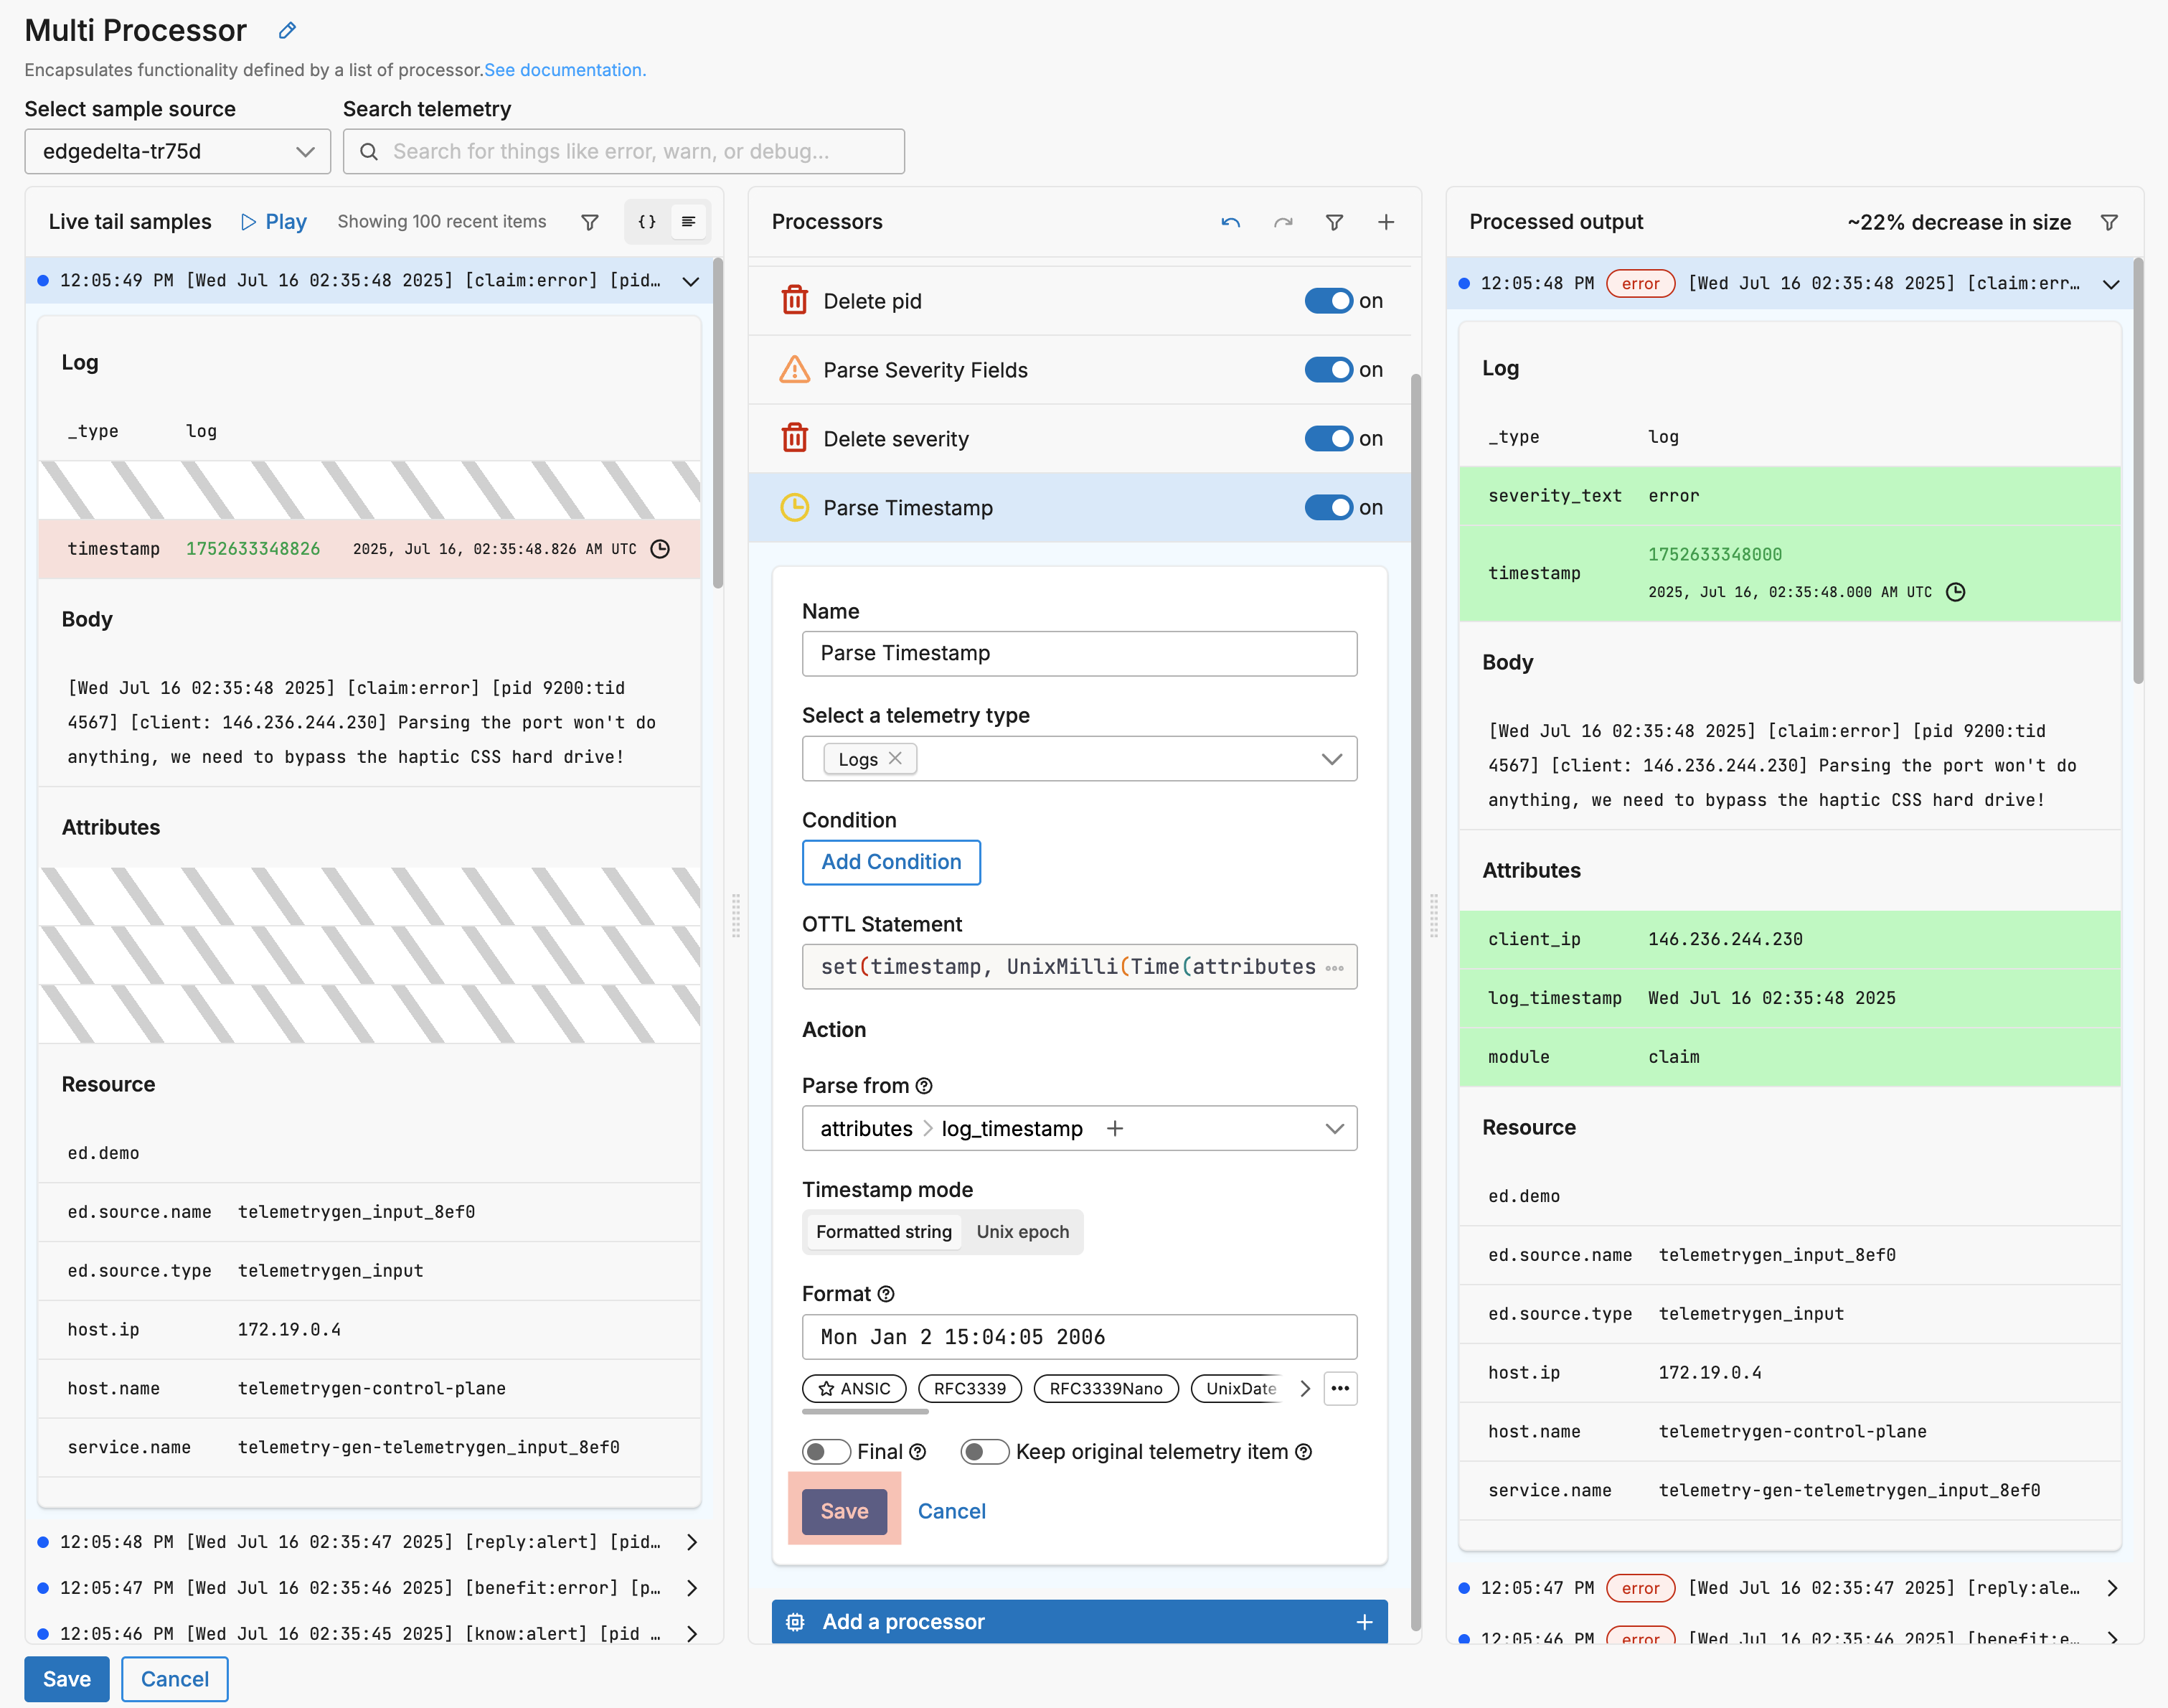Click the gear icon on Add a processor bar

796,1622
